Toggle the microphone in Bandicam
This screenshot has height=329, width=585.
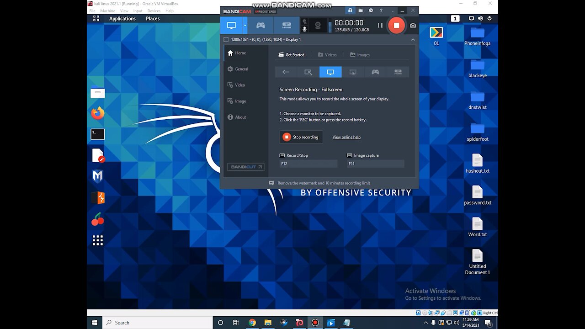click(x=304, y=29)
